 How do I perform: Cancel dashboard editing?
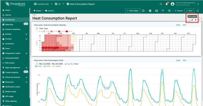[179, 11]
